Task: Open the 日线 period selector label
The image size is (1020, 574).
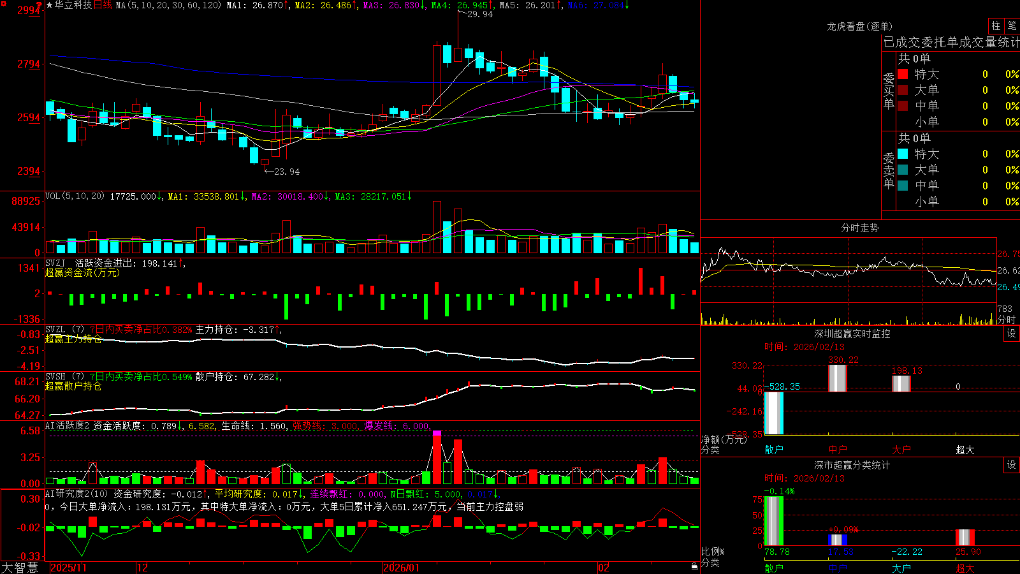Action: (x=103, y=5)
